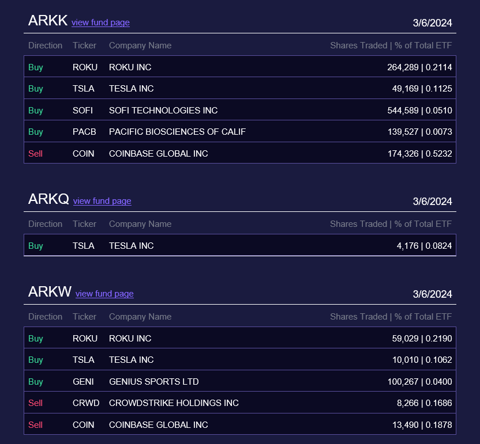Sort by the Ticker column header

(84, 45)
